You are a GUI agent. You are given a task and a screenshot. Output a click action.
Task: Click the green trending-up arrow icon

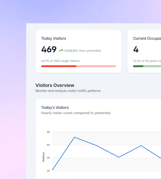pyautogui.click(x=61, y=50)
